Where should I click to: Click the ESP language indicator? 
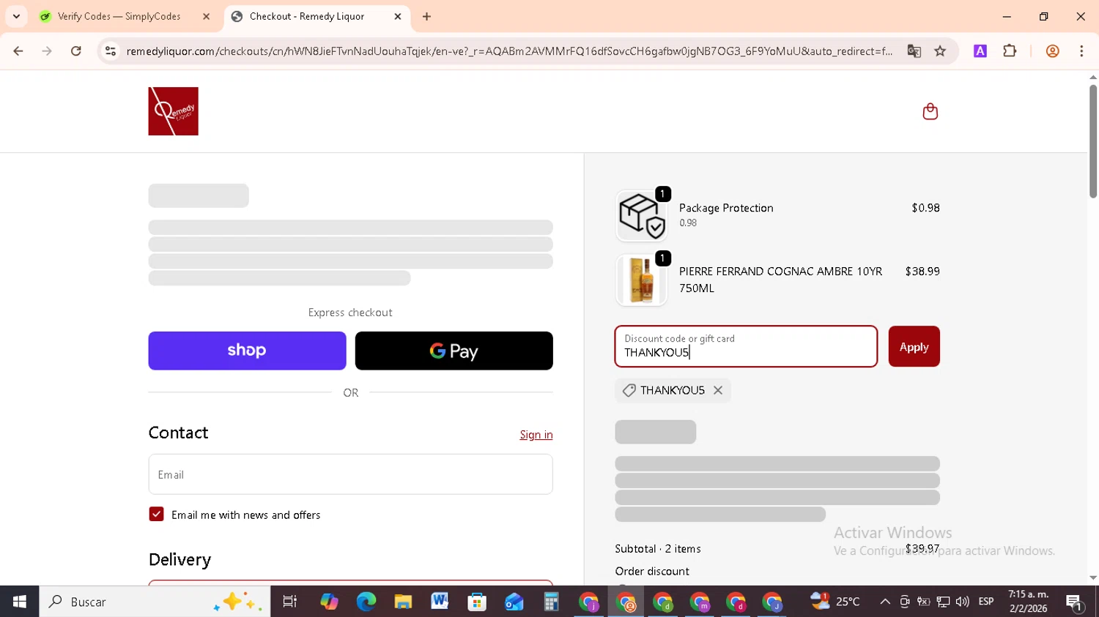(986, 602)
